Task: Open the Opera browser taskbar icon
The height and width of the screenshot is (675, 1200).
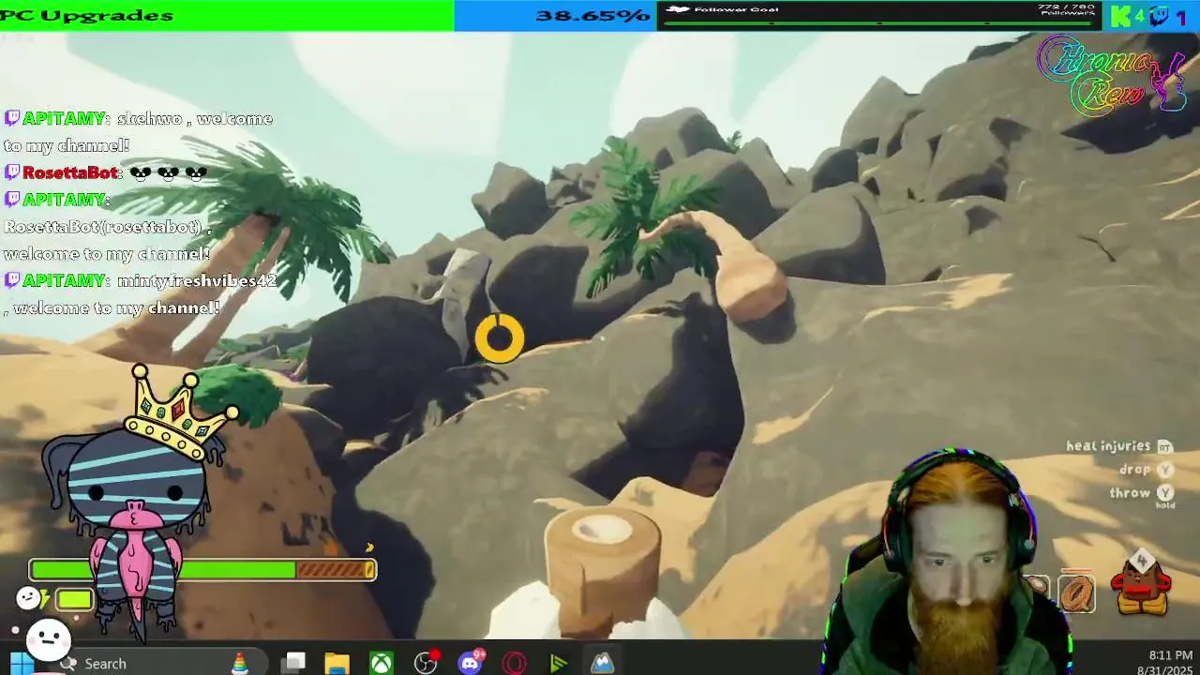Action: (514, 663)
